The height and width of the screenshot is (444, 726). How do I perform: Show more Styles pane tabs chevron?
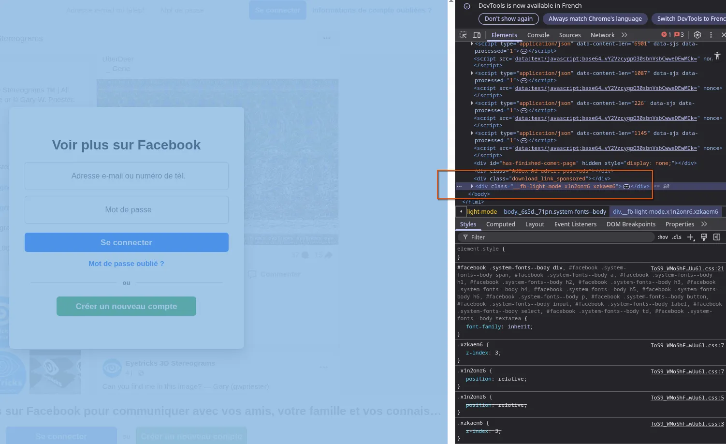tap(704, 224)
